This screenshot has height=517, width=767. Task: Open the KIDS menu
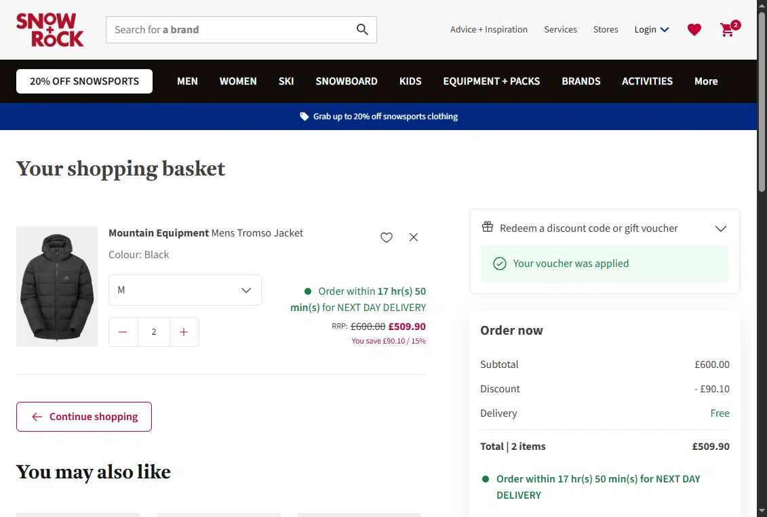pyautogui.click(x=410, y=81)
